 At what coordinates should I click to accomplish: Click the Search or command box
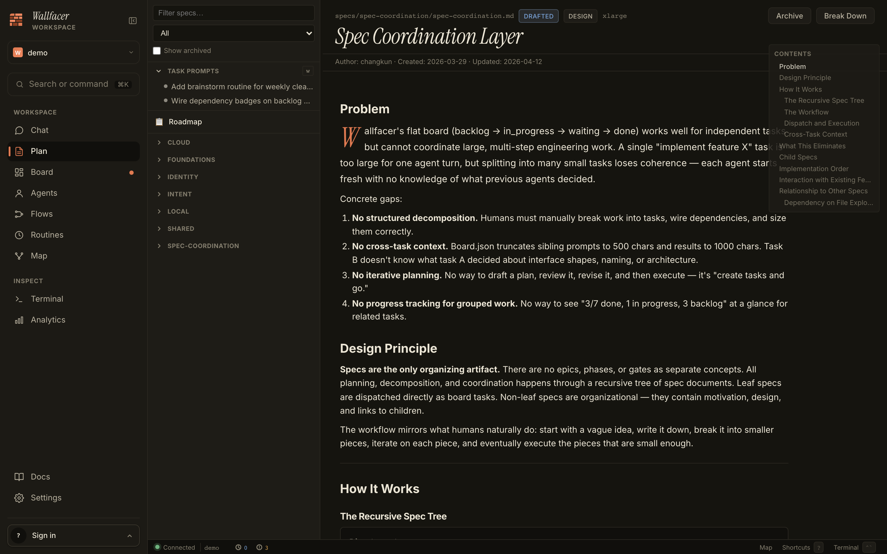coord(73,84)
